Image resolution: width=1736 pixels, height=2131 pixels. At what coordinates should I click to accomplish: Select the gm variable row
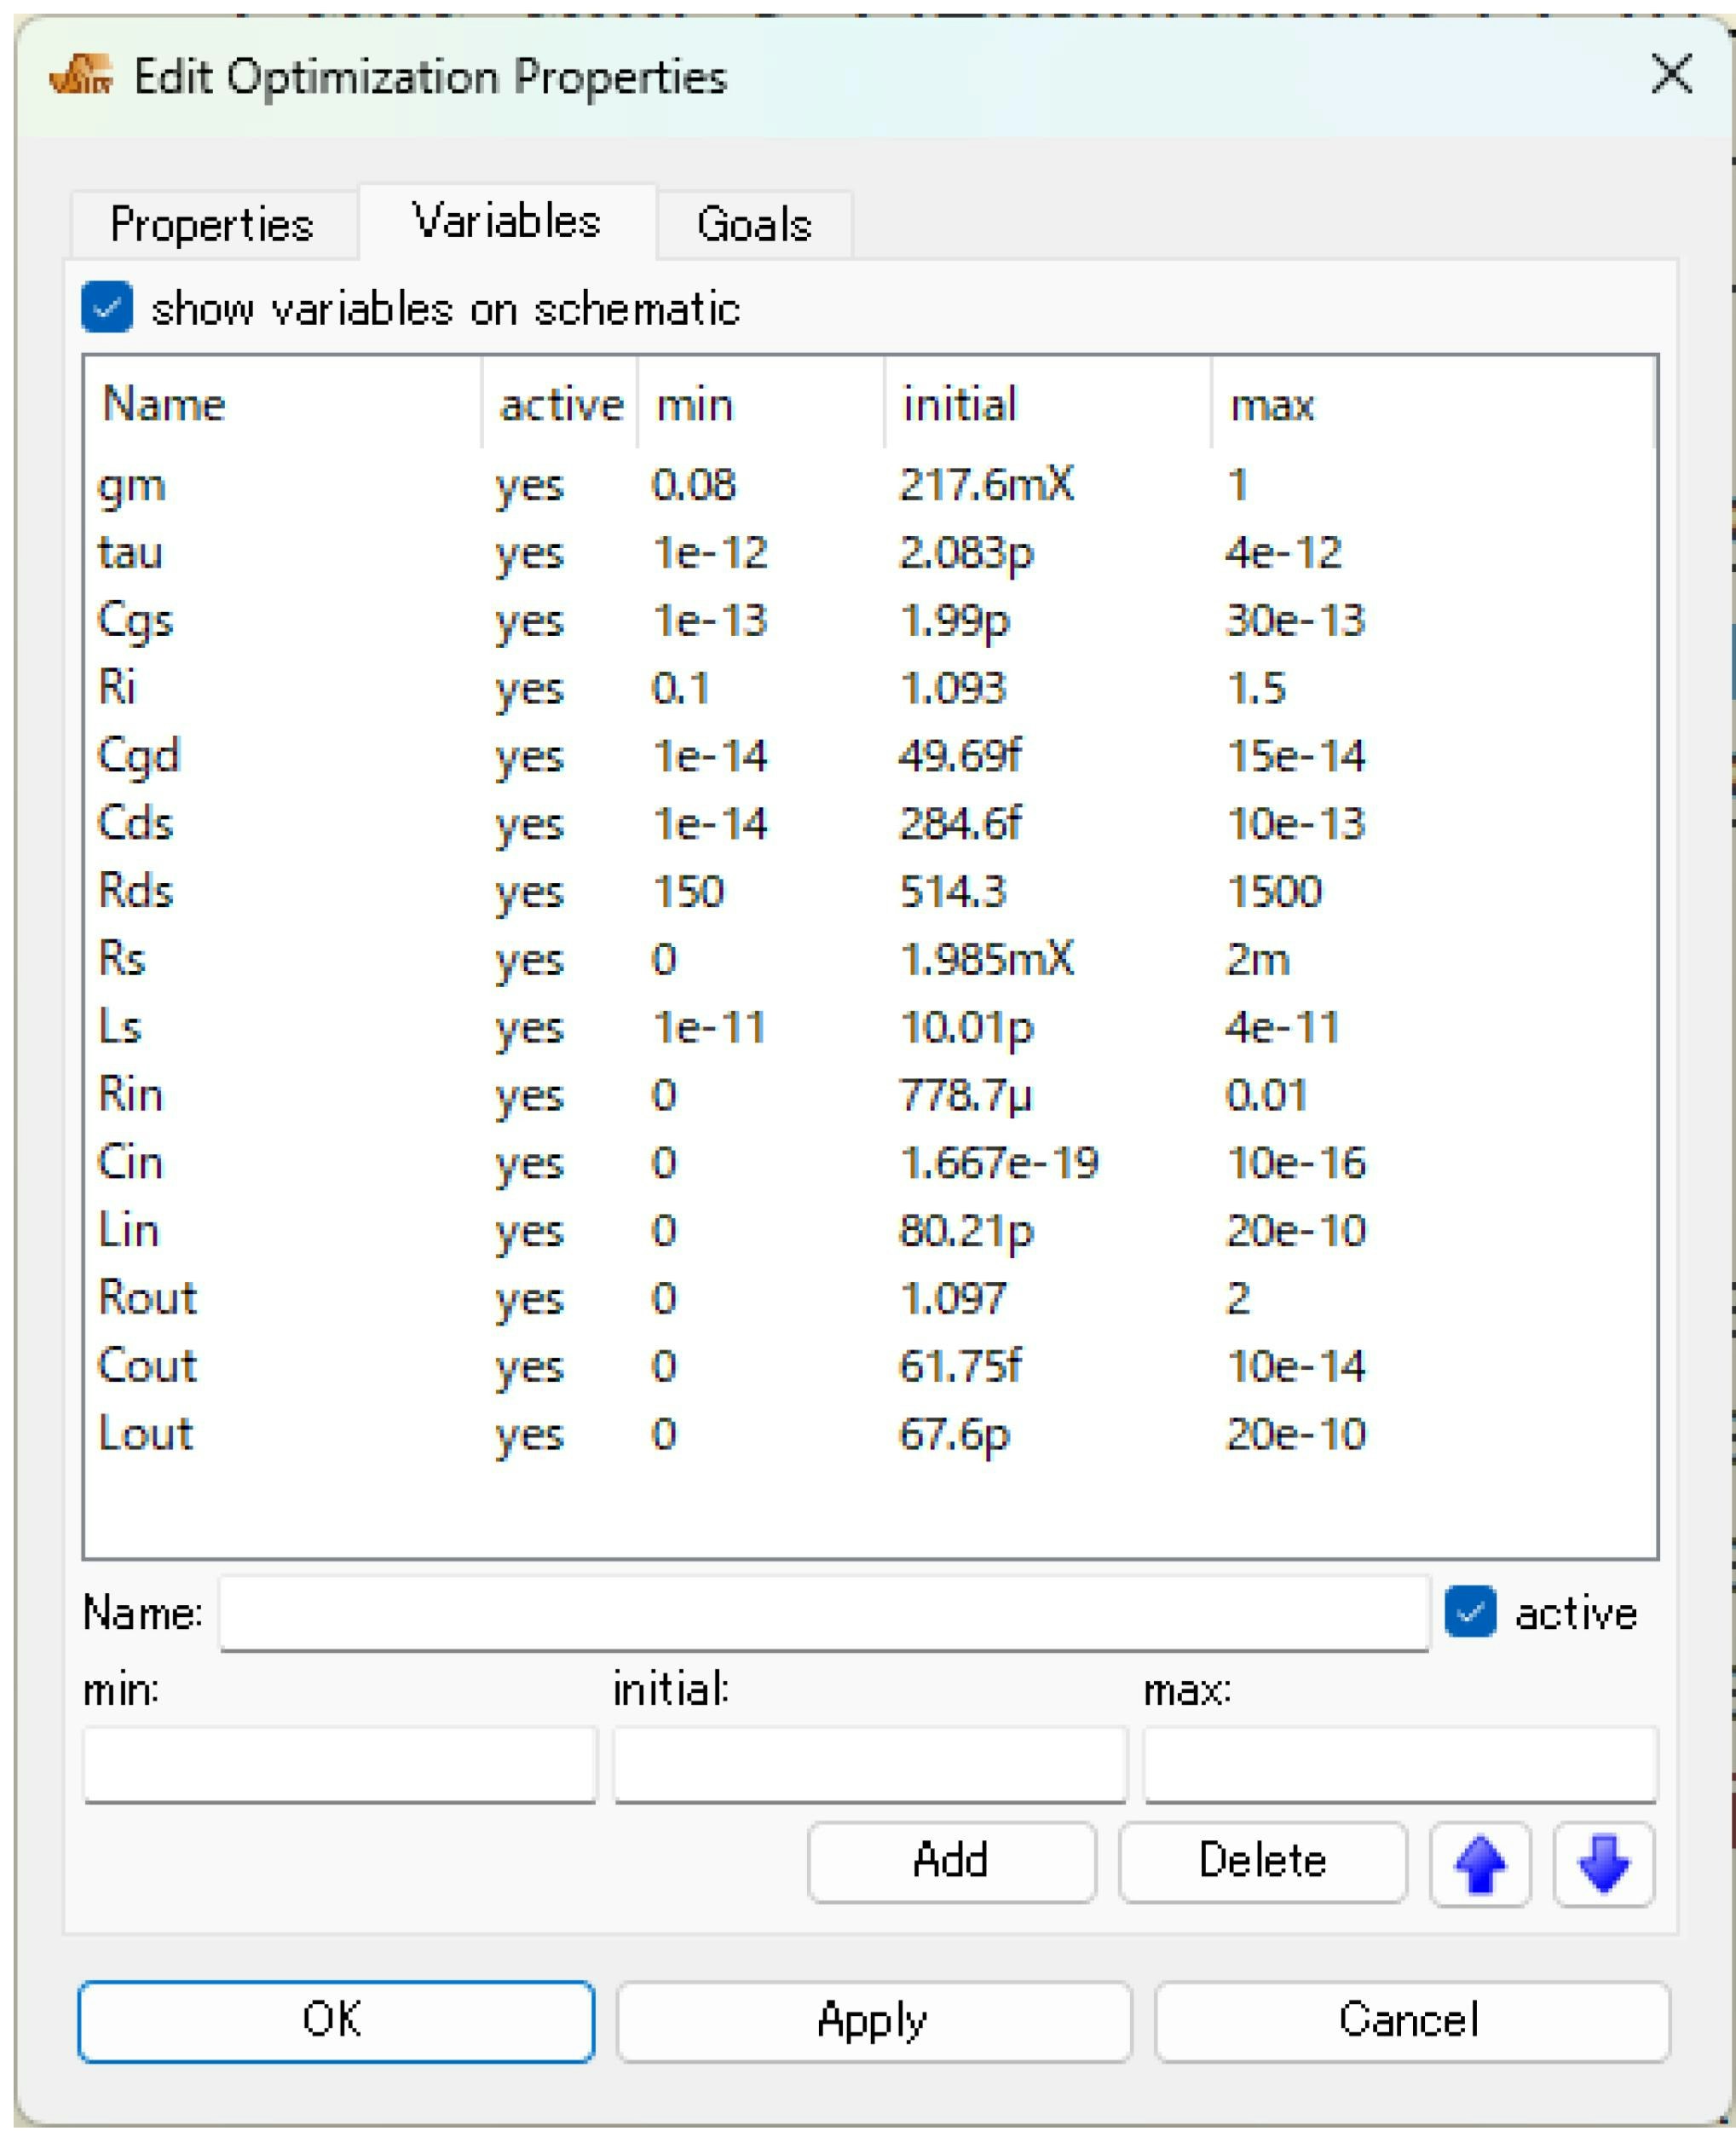coord(132,486)
